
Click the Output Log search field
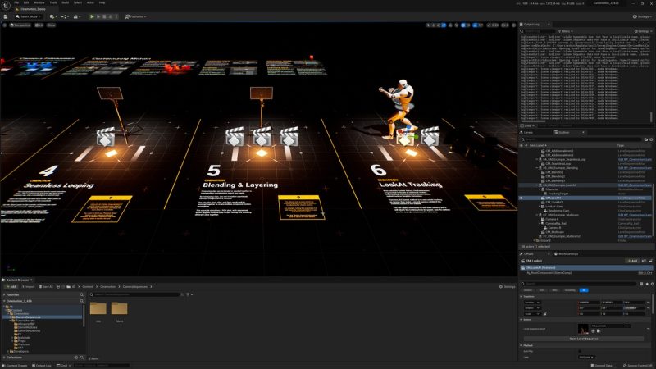[539, 31]
